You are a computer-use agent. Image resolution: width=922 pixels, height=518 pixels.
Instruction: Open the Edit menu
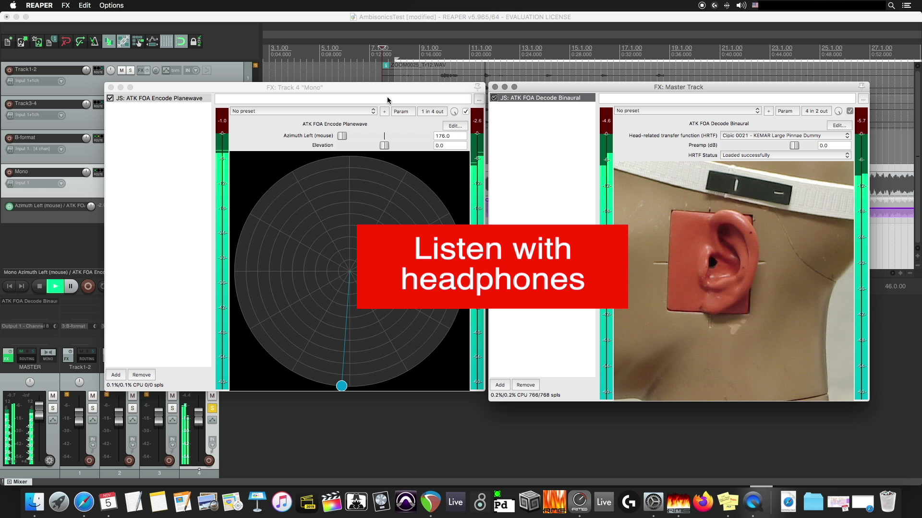[x=85, y=5]
